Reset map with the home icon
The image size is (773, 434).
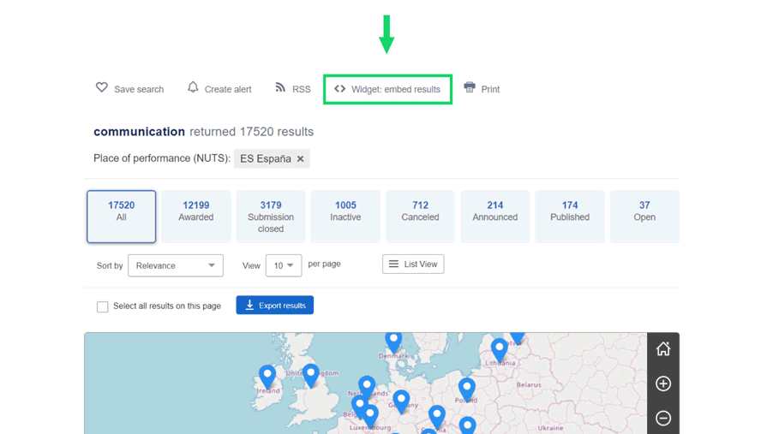coord(663,349)
